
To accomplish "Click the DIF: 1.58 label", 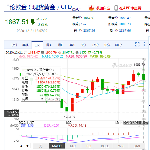I will point(27,125).
